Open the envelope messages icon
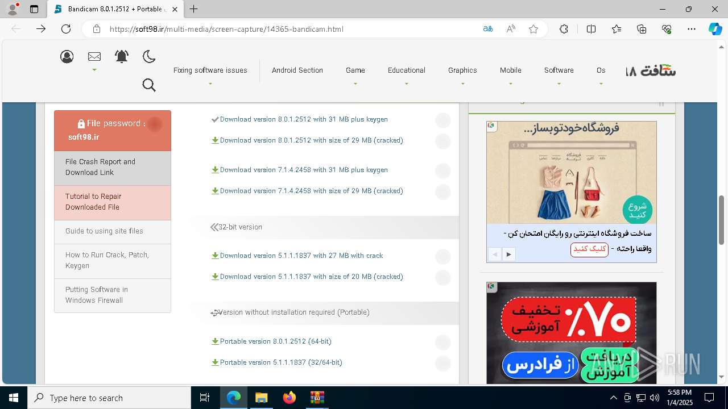Viewport: 728px width, 409px height. (94, 56)
